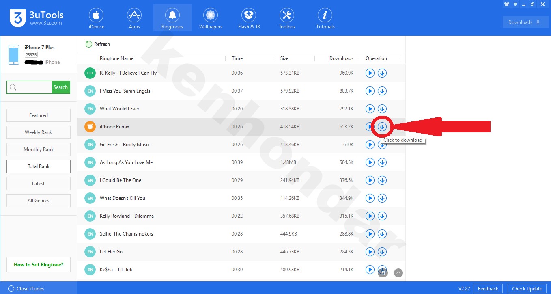Play I Could Be The One preview

(370, 180)
